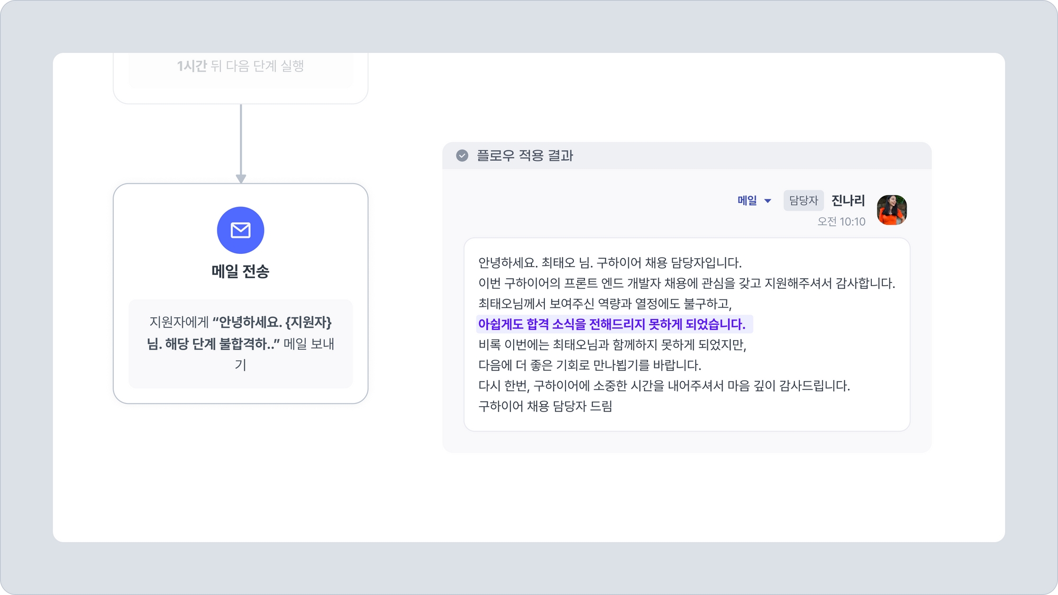Image resolution: width=1058 pixels, height=595 pixels.
Task: Click the mail template preview text box
Action: (240, 343)
